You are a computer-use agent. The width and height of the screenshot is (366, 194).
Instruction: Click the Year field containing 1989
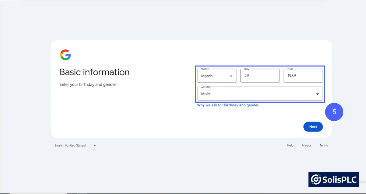pyautogui.click(x=303, y=76)
